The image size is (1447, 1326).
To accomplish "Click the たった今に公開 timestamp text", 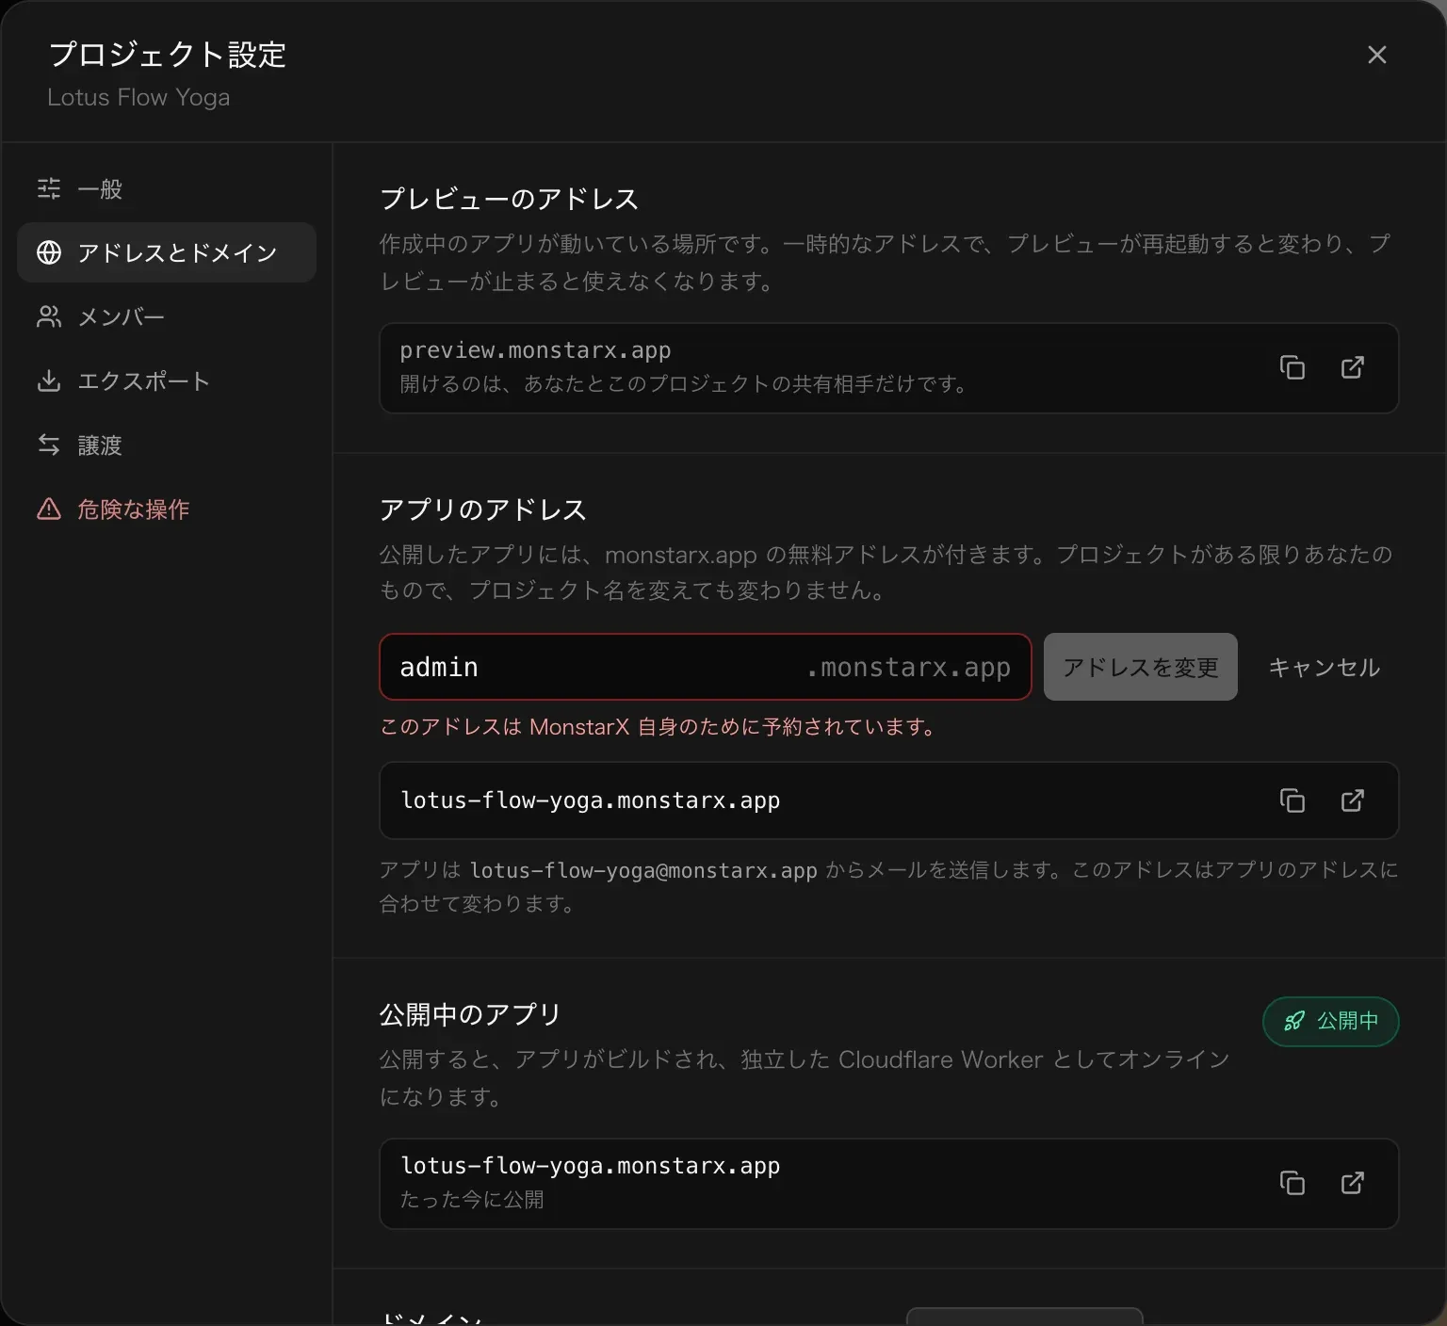I will point(472,1199).
